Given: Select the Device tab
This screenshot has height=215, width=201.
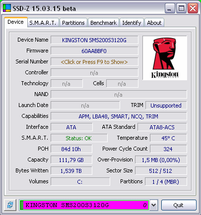Looking at the screenshot, I should 15,22.
